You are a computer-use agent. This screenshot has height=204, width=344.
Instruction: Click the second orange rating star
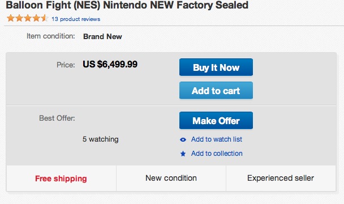pyautogui.click(x=19, y=18)
